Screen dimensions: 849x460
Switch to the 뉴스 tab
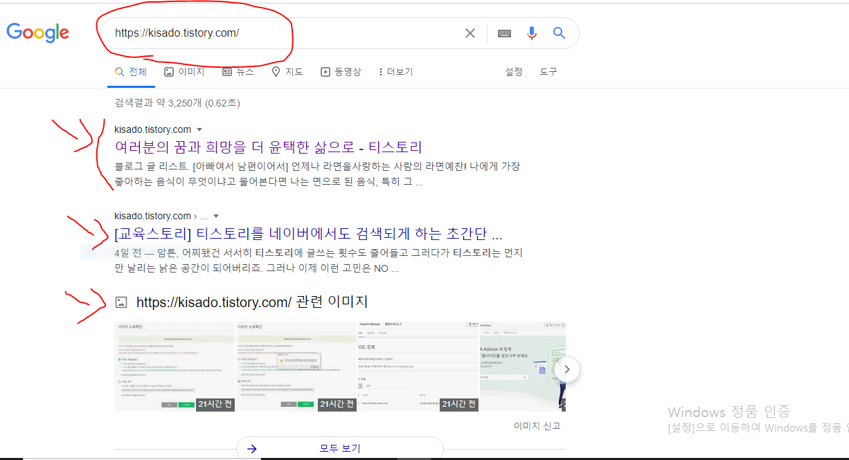(238, 72)
